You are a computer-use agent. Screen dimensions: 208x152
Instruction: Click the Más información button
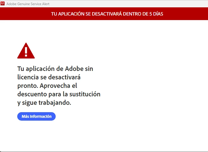[36, 116]
